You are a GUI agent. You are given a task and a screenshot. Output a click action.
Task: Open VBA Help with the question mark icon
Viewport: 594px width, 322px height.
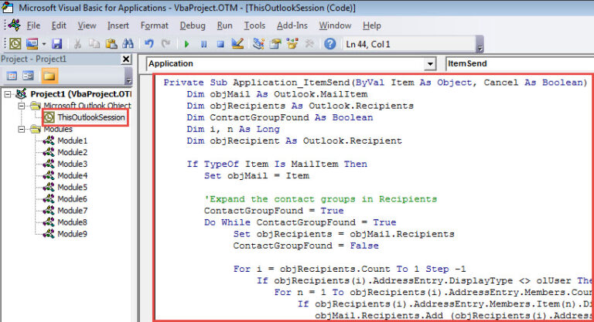tap(330, 44)
